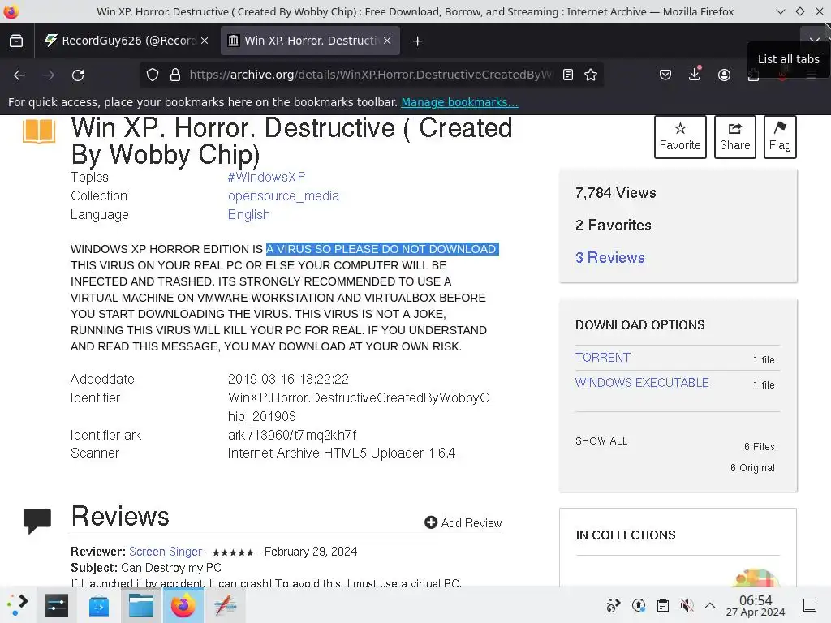831x623 pixels.
Task: Select Firefox in the taskbar
Action: click(183, 605)
